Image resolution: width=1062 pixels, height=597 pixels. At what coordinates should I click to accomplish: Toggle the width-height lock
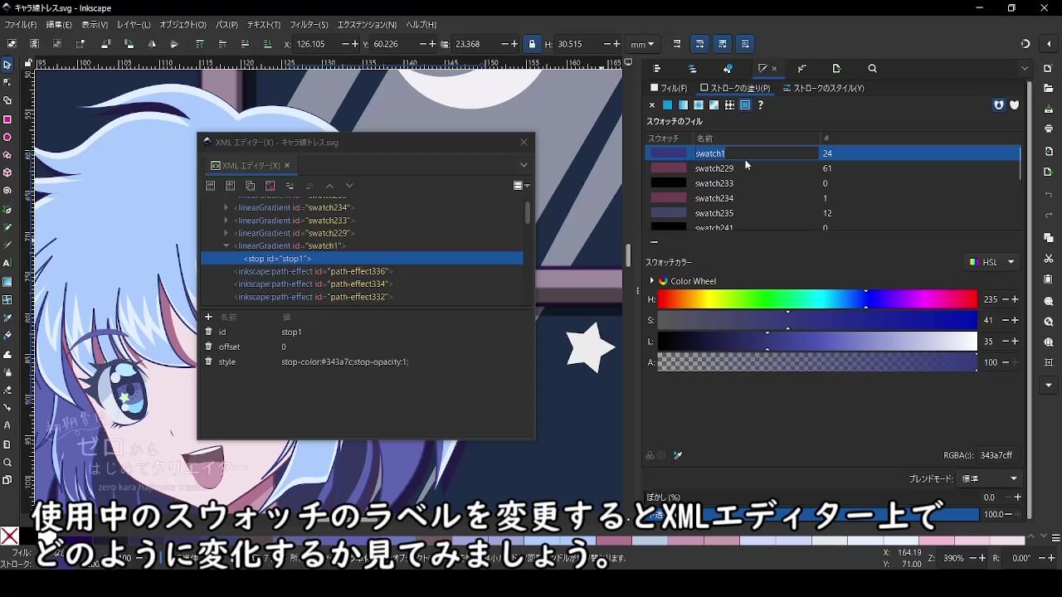coord(532,44)
